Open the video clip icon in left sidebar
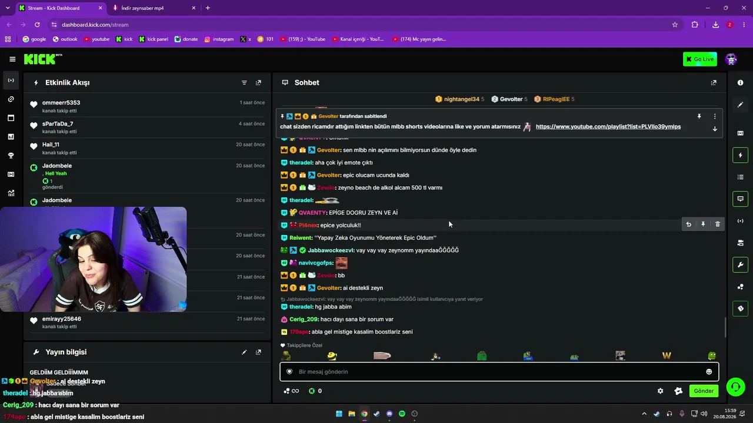This screenshot has height=423, width=753. 11,174
